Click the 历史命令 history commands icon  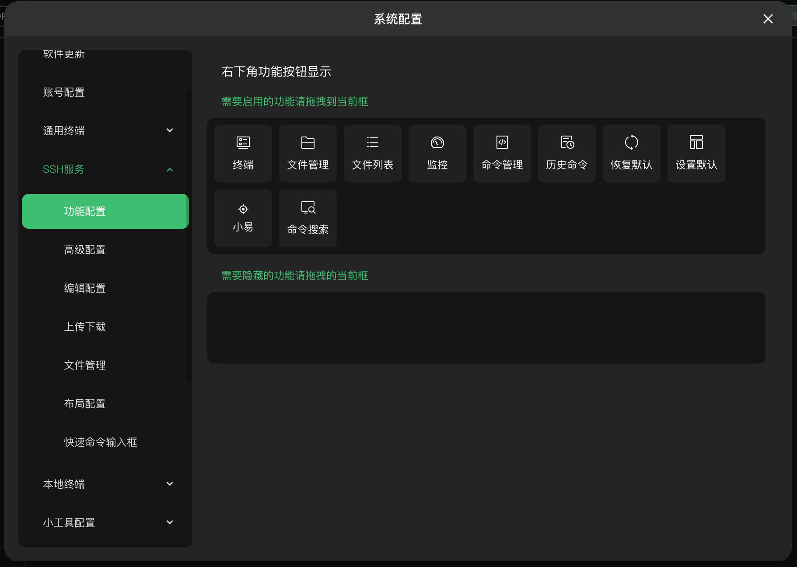pos(566,153)
